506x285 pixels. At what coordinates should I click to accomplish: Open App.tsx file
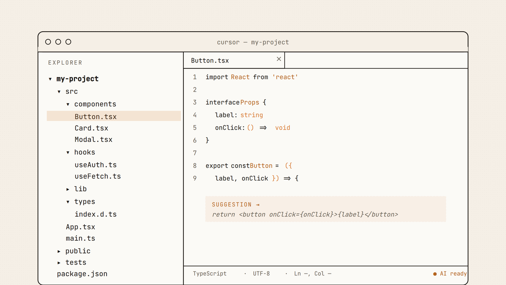click(x=81, y=227)
